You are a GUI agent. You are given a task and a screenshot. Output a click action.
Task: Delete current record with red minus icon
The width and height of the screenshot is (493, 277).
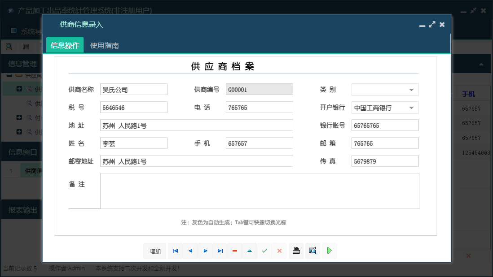click(235, 251)
